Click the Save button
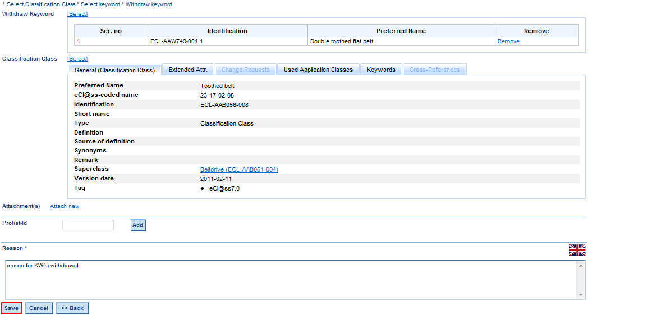Image resolution: width=671 pixels, height=315 pixels. (x=12, y=308)
